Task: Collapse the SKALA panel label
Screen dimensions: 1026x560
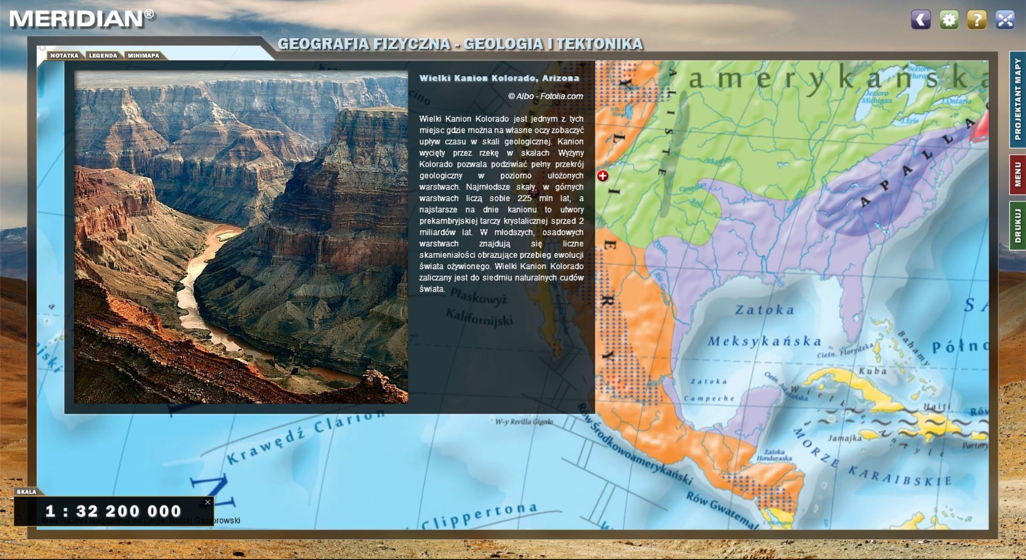Action: click(26, 492)
